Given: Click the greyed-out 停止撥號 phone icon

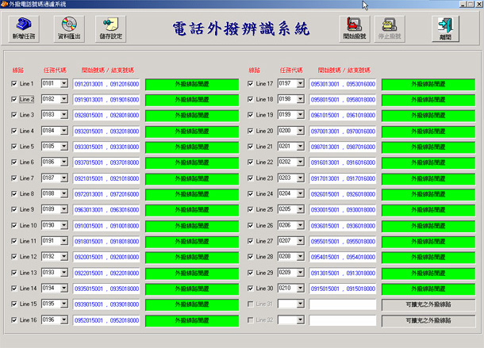Looking at the screenshot, I should coord(390,29).
